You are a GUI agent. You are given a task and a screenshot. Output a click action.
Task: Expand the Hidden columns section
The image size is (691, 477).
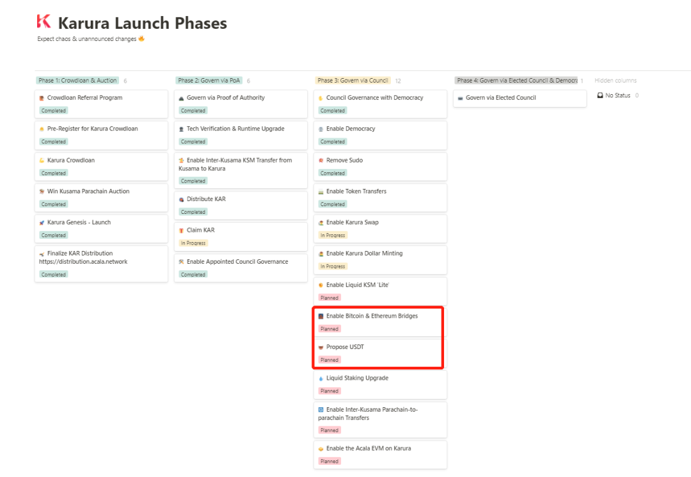(x=616, y=81)
